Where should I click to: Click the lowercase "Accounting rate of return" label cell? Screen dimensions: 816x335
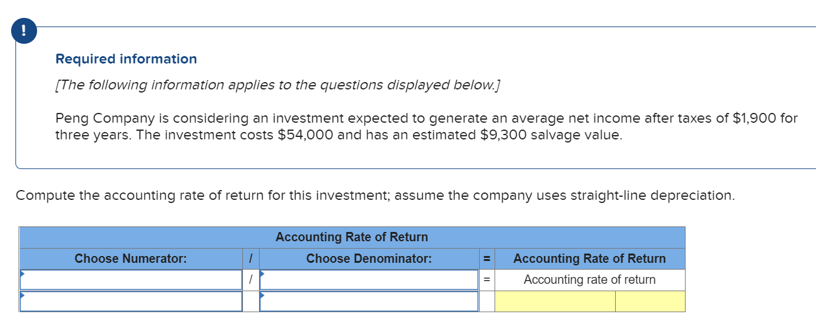coord(589,279)
